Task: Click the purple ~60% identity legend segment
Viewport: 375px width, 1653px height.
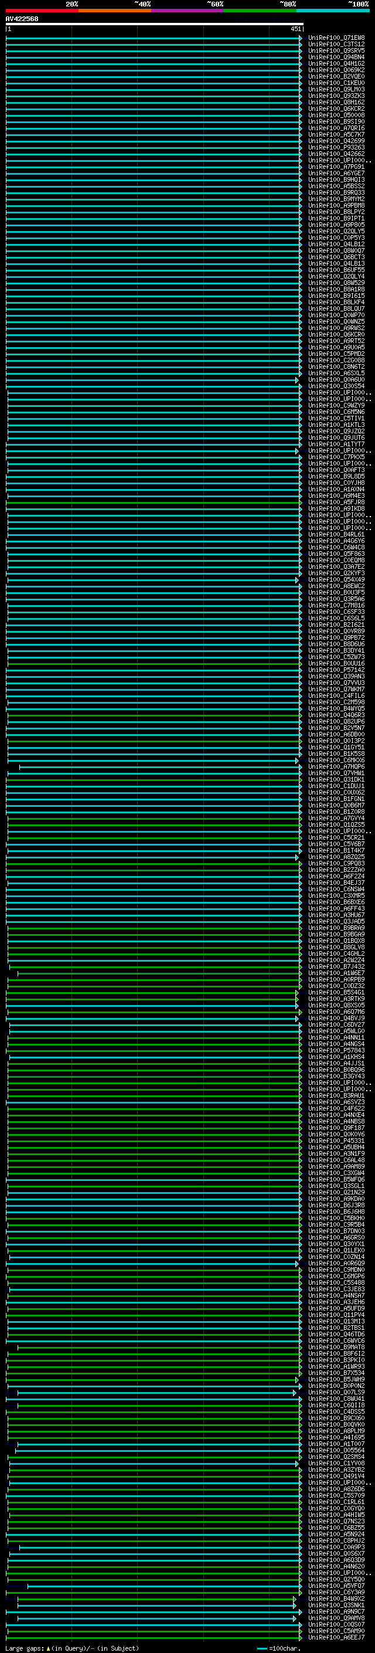Action: (x=187, y=11)
